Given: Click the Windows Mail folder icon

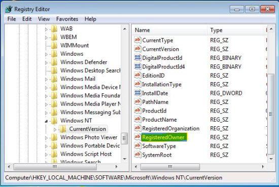Looking at the screenshot, I should point(54,79).
